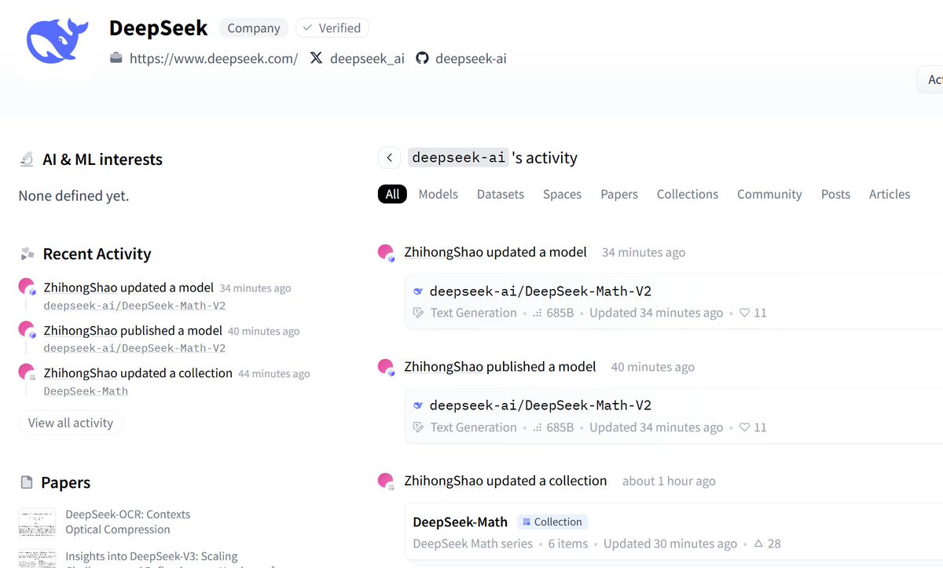Toggle the heart on the published model entry
The height and width of the screenshot is (568, 943).
coord(744,427)
